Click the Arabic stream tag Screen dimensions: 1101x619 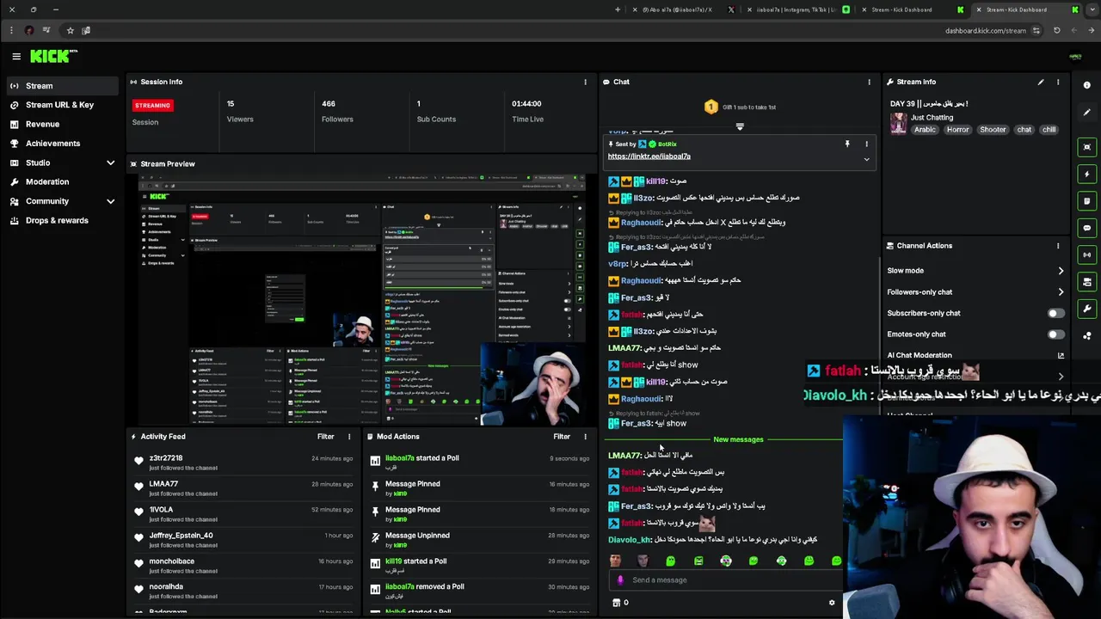point(925,130)
